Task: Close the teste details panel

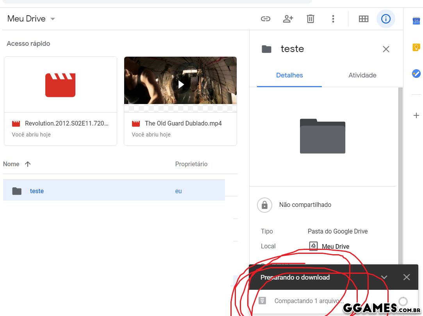Action: click(x=386, y=49)
